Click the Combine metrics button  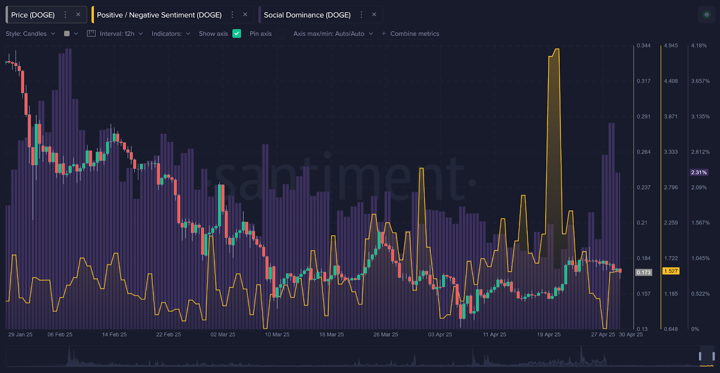click(414, 34)
